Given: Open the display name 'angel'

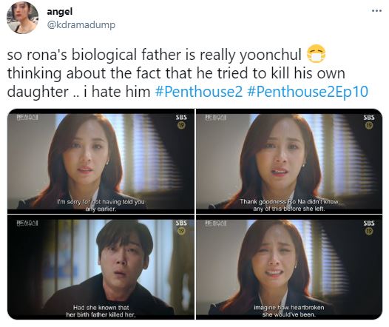Looking at the screenshot, I should tap(60, 11).
